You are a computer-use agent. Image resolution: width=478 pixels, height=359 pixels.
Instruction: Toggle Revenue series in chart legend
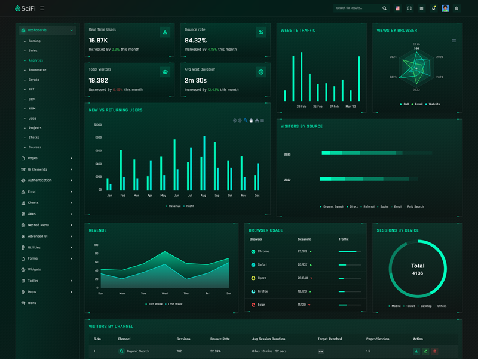pyautogui.click(x=174, y=206)
